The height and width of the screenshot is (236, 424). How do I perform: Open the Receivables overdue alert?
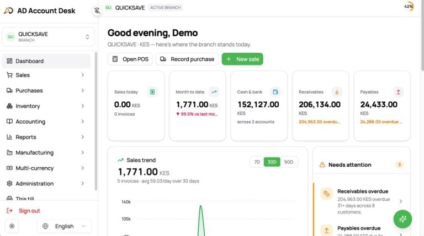click(x=362, y=201)
